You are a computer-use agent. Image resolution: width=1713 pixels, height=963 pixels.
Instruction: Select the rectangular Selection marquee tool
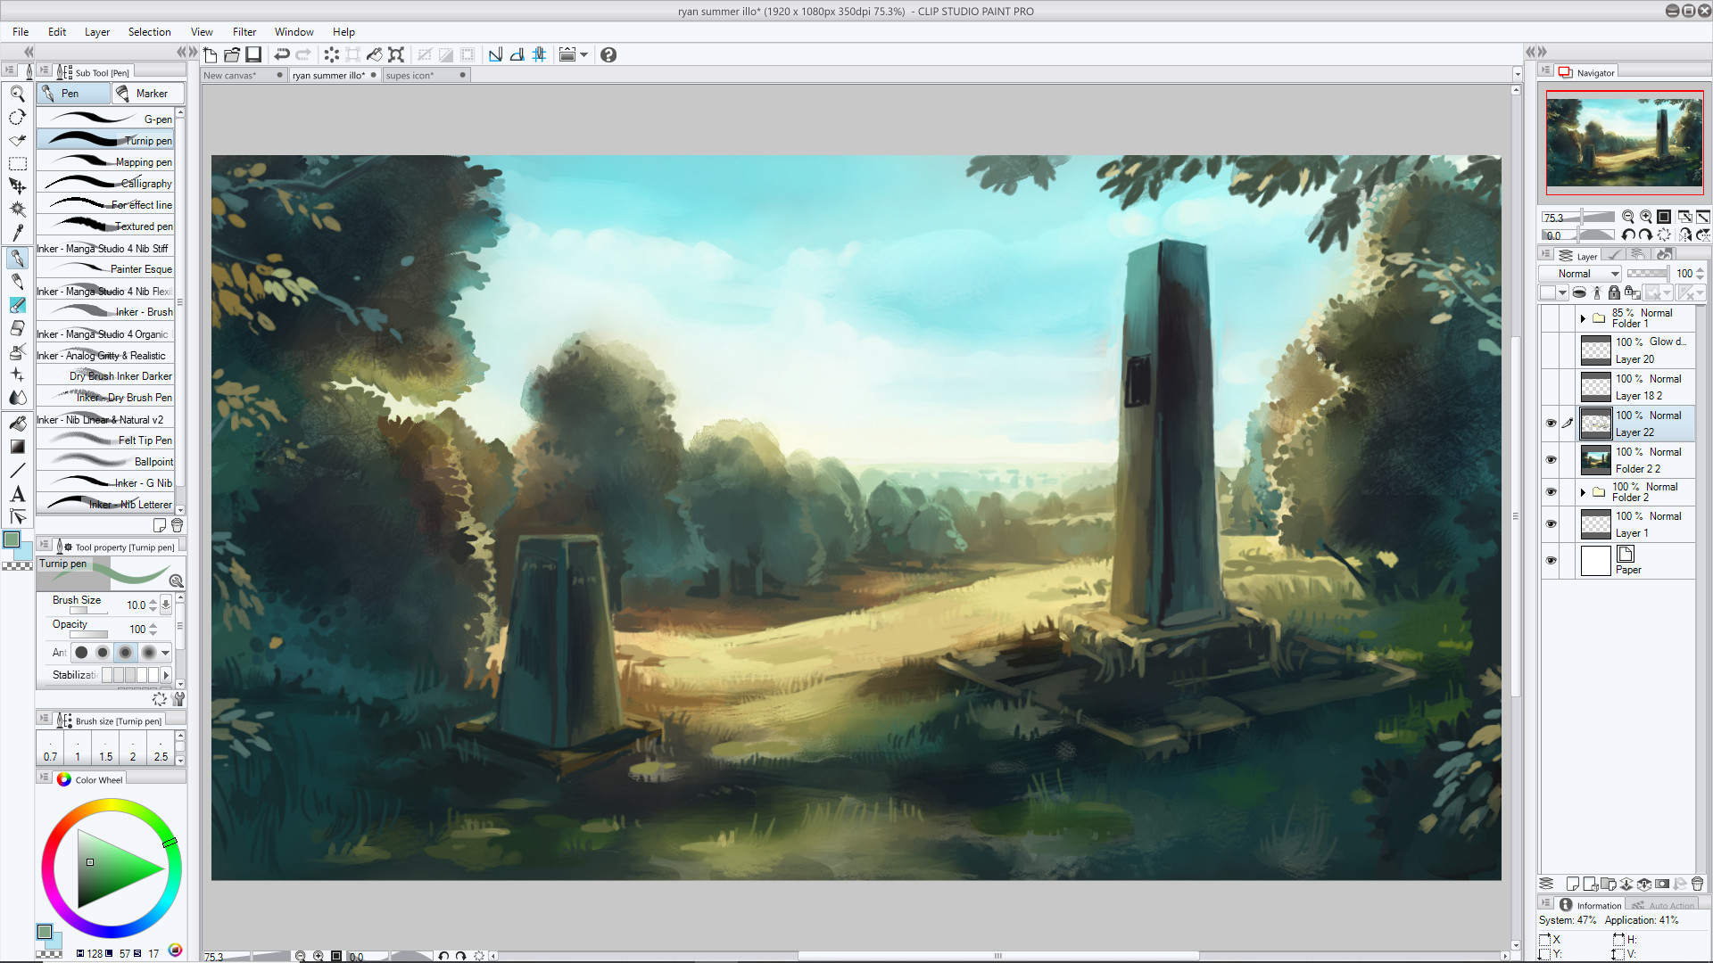[x=17, y=163]
